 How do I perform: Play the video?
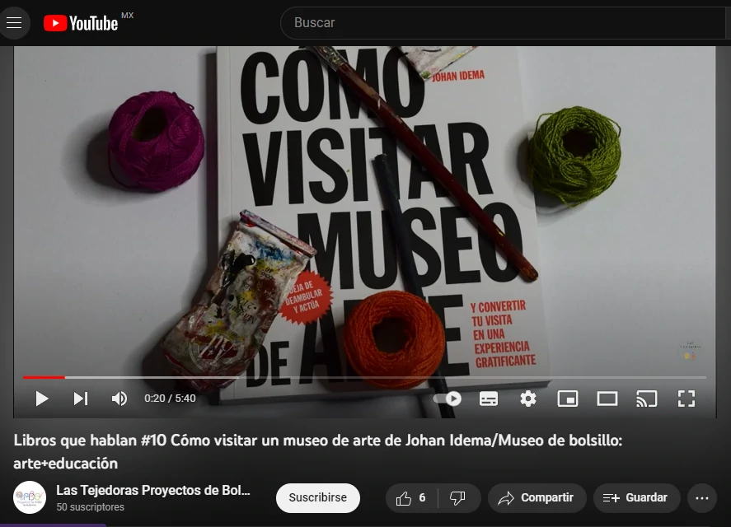coord(42,399)
